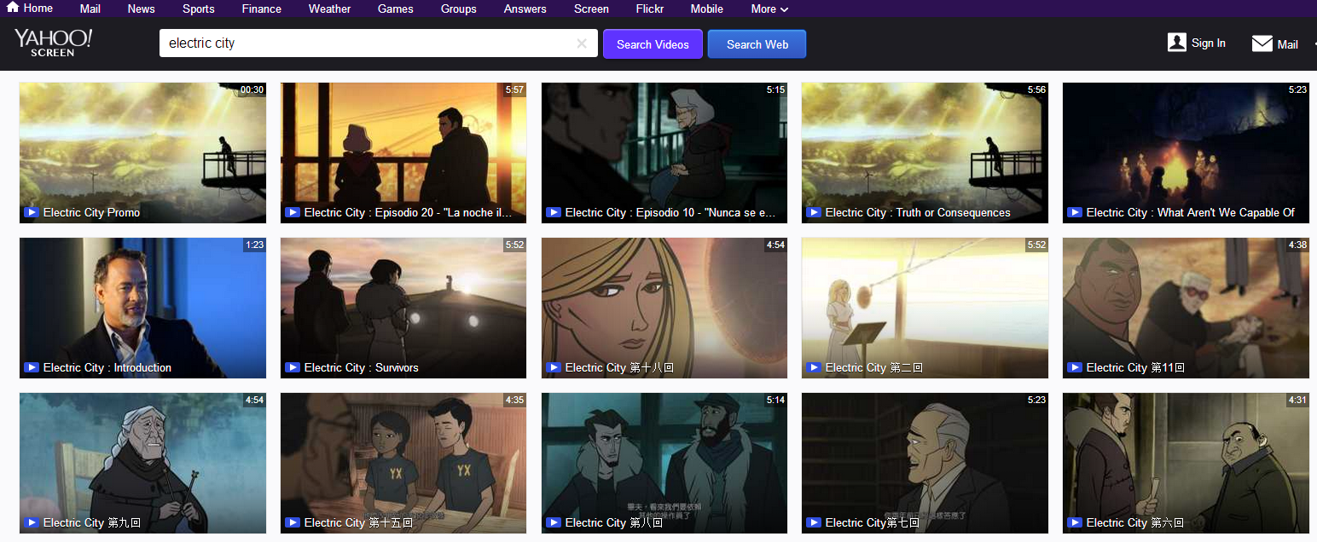Click the 1:23 duration label

(254, 245)
